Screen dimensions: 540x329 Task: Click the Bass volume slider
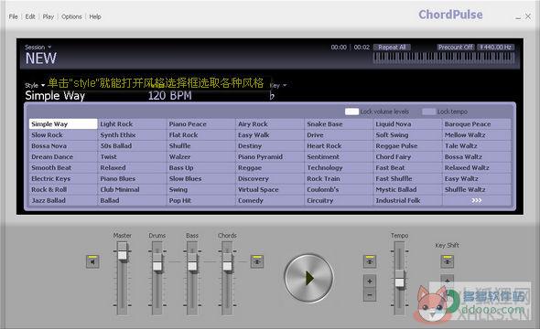pos(192,278)
